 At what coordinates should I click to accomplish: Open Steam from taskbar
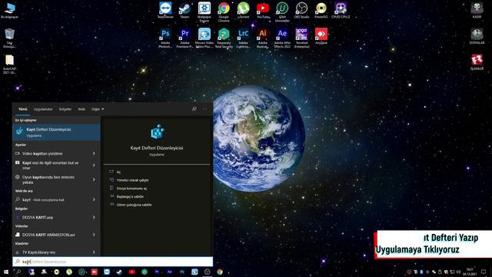click(119, 272)
